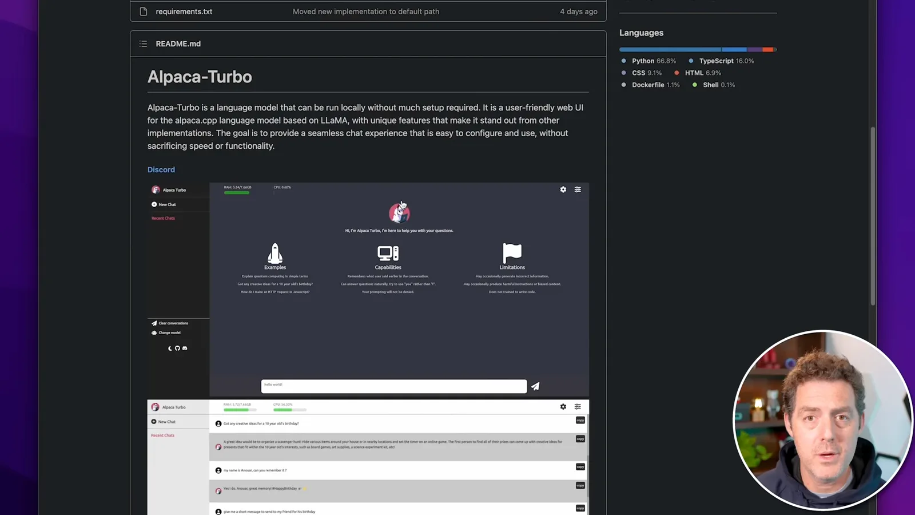Click the RAM usage bar in dark screenshot
The width and height of the screenshot is (915, 515).
(x=237, y=193)
